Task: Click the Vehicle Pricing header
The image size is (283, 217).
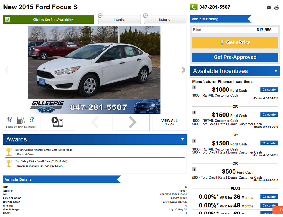Action: click(x=220, y=19)
